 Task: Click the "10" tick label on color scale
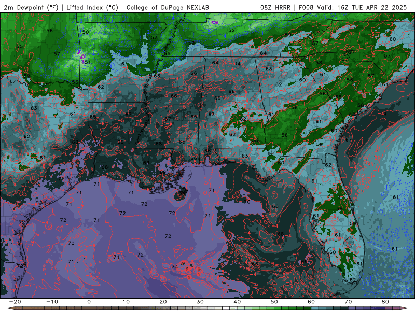pyautogui.click(x=126, y=302)
